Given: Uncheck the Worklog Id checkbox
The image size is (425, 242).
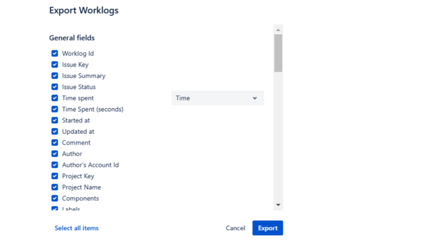Looking at the screenshot, I should (x=55, y=53).
